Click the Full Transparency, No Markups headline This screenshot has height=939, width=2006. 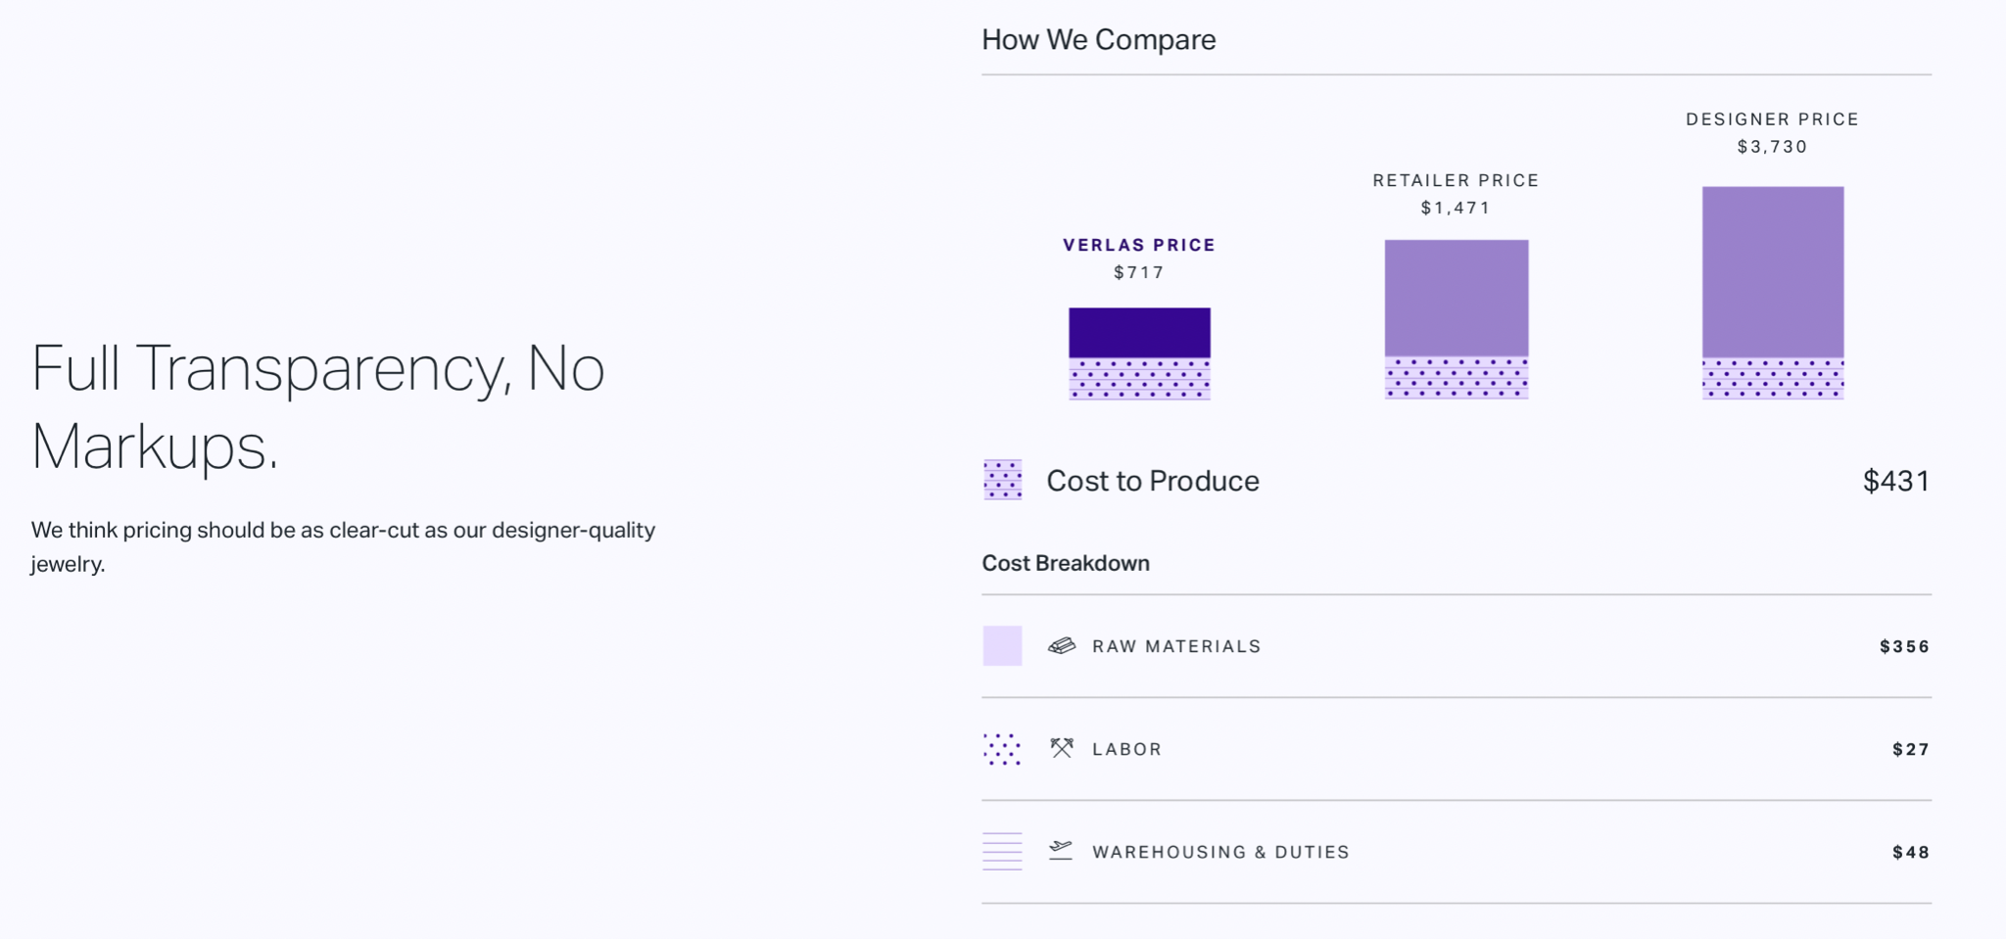point(318,407)
